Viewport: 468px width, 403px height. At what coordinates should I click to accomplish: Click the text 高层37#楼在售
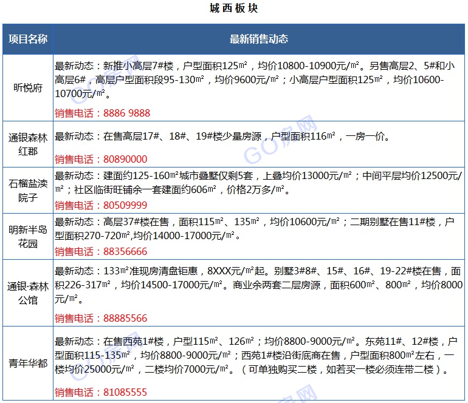[x=136, y=222]
